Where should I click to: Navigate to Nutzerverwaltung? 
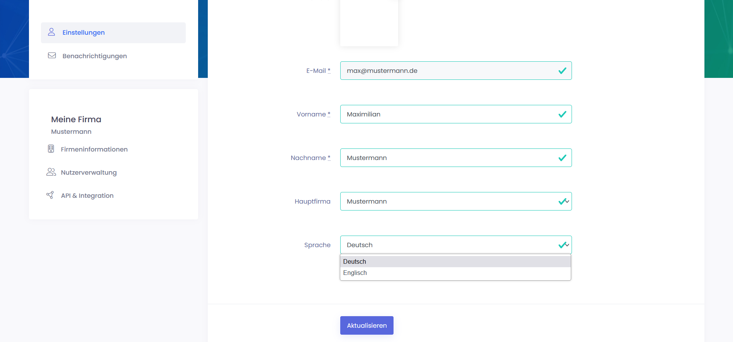[x=89, y=172]
